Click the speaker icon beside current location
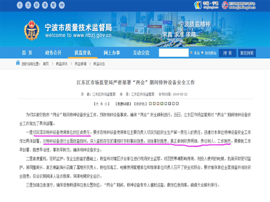The height and width of the screenshot is (202, 270). click(x=18, y=64)
